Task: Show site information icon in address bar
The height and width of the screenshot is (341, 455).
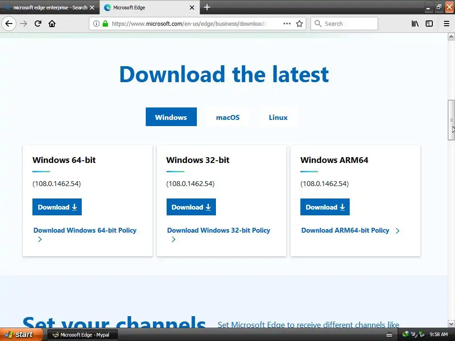Action: (x=96, y=24)
